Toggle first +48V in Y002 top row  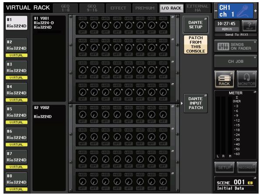point(83,108)
